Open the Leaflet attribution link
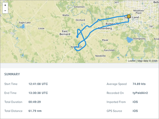 [x=131, y=61]
